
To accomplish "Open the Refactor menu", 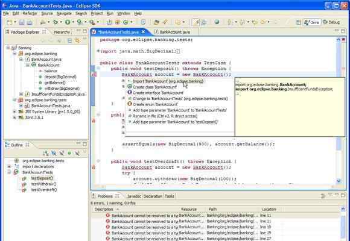I will 30,13.
